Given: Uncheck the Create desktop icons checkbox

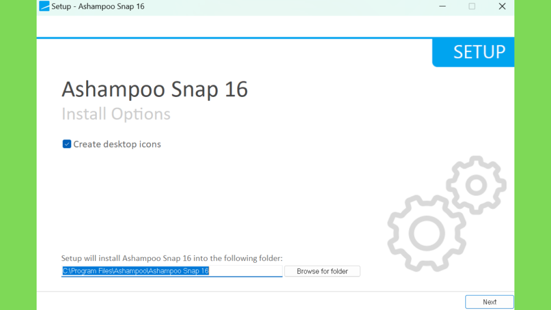Looking at the screenshot, I should [67, 144].
